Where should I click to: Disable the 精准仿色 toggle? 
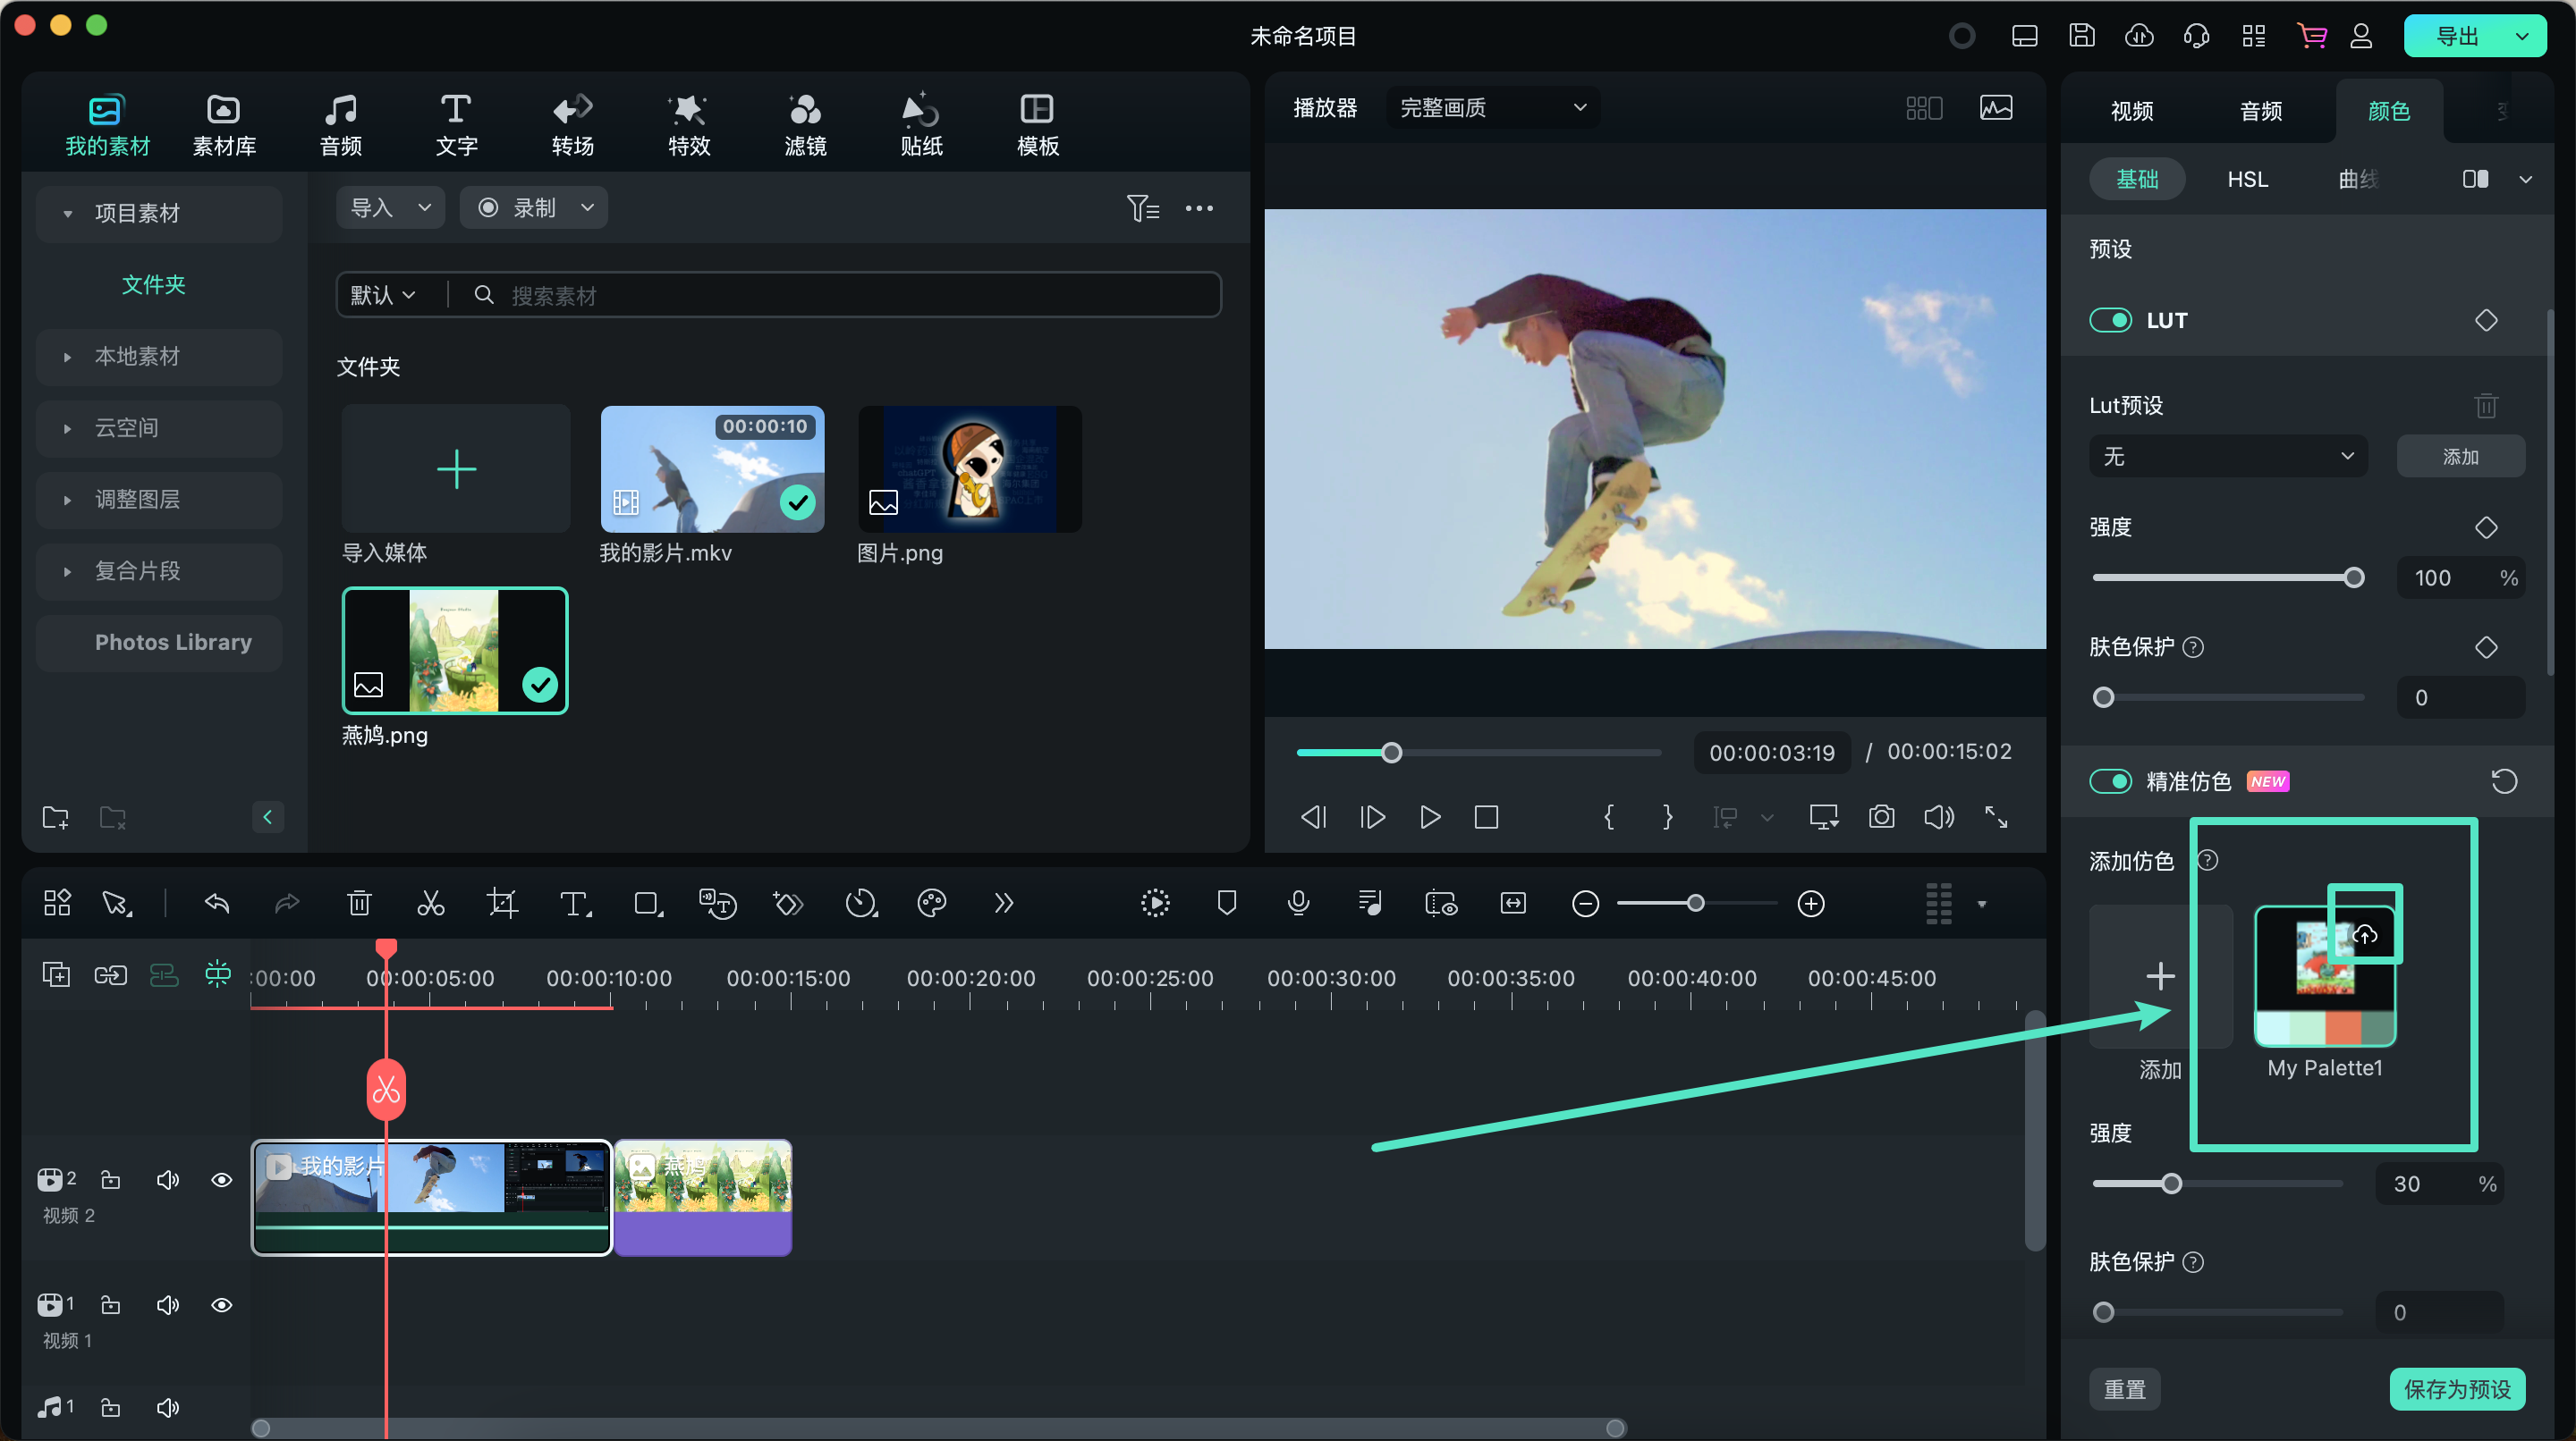tap(2110, 780)
